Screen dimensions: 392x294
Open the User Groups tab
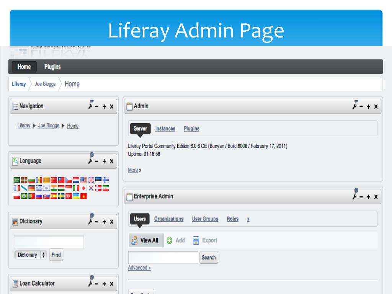click(x=205, y=219)
